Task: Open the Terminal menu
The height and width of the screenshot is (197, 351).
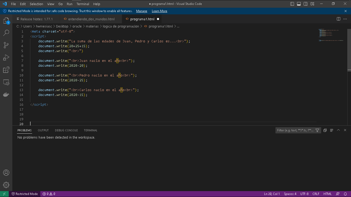Action: [x=83, y=4]
